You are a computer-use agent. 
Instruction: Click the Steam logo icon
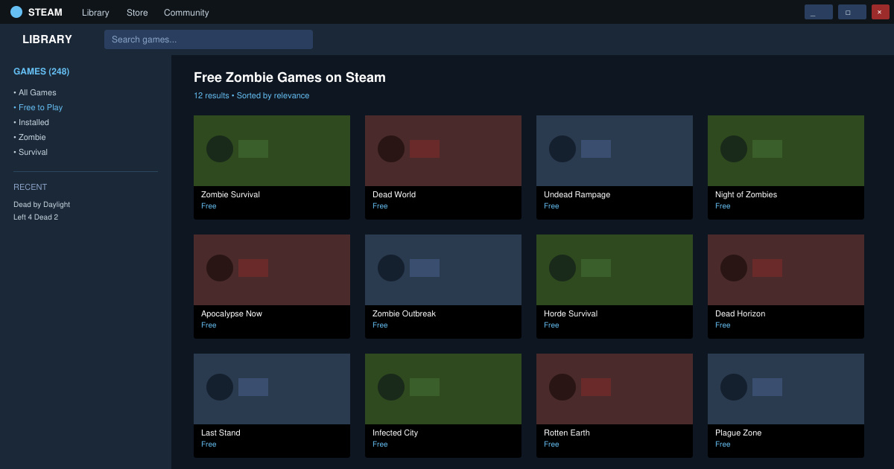click(16, 12)
